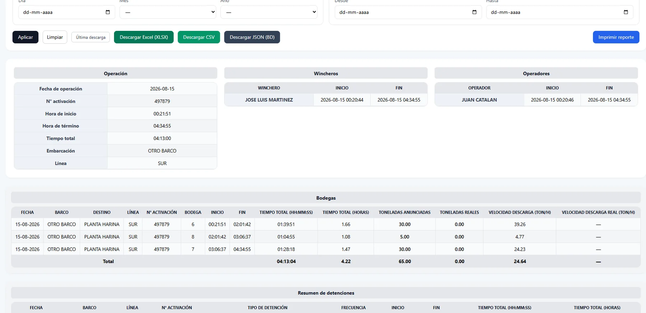646x313 pixels.
Task: Select the Última descarga button
Action: [x=90, y=37]
